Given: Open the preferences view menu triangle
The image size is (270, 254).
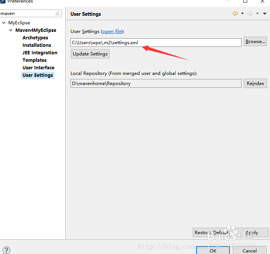Looking at the screenshot, I should [265, 13].
